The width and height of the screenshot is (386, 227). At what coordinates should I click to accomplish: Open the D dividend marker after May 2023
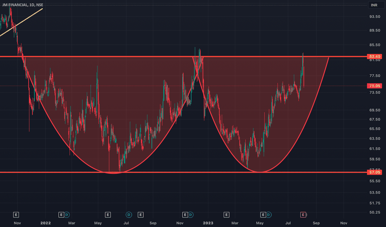tap(268, 215)
